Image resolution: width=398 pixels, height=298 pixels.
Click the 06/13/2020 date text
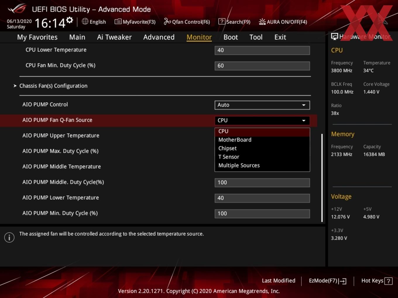point(19,21)
